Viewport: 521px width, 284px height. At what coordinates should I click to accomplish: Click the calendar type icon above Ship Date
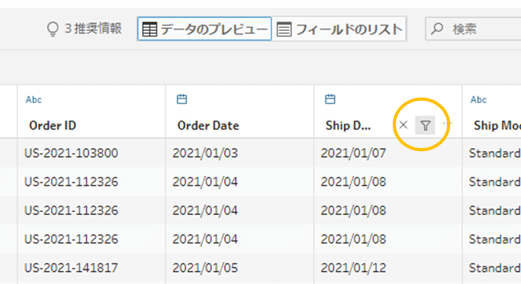point(330,99)
